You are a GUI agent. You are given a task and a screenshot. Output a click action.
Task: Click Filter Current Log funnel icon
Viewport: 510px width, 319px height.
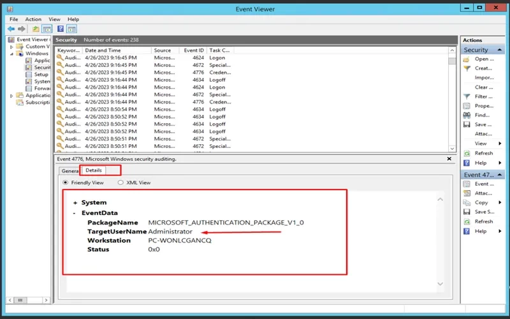click(x=467, y=97)
